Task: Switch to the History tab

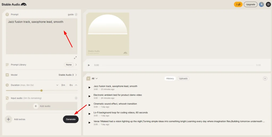Action: point(170,78)
